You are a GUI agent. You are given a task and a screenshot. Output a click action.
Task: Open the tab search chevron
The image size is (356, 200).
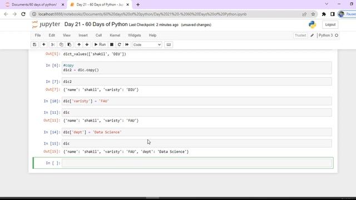[327, 4]
